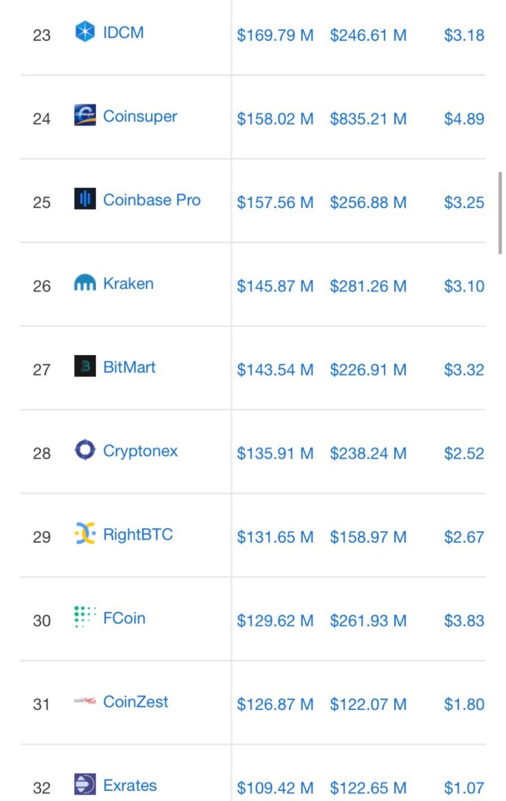The height and width of the screenshot is (801, 506).
Task: Click the RightBTC logo icon
Action: click(x=85, y=534)
